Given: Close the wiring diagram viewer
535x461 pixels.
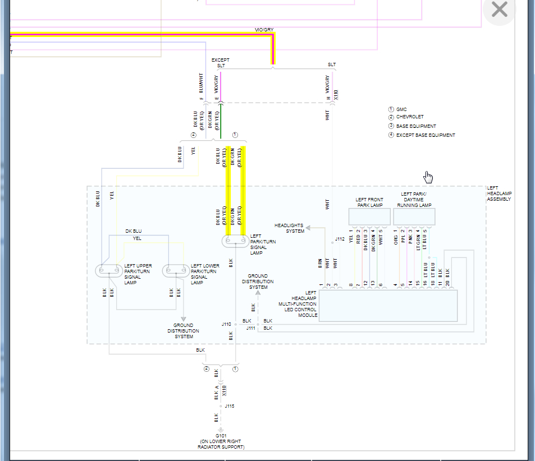Looking at the screenshot, I should pyautogui.click(x=500, y=9).
